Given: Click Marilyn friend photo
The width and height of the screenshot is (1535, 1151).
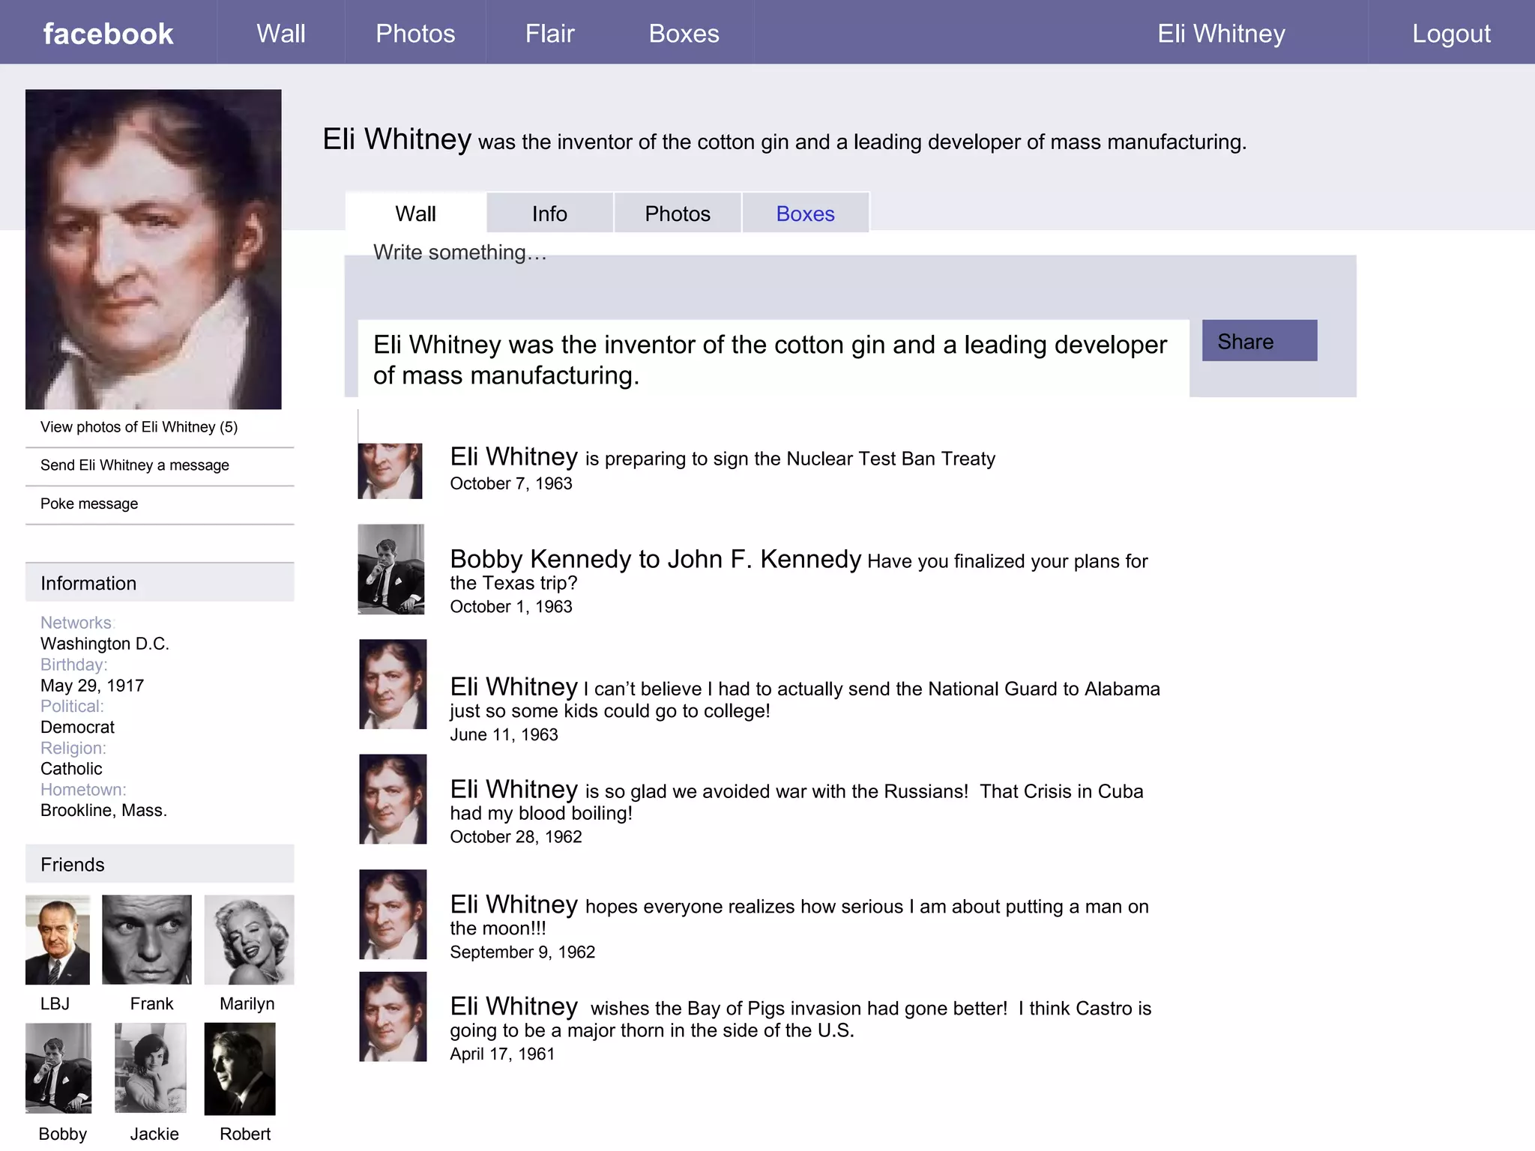Looking at the screenshot, I should [x=249, y=940].
